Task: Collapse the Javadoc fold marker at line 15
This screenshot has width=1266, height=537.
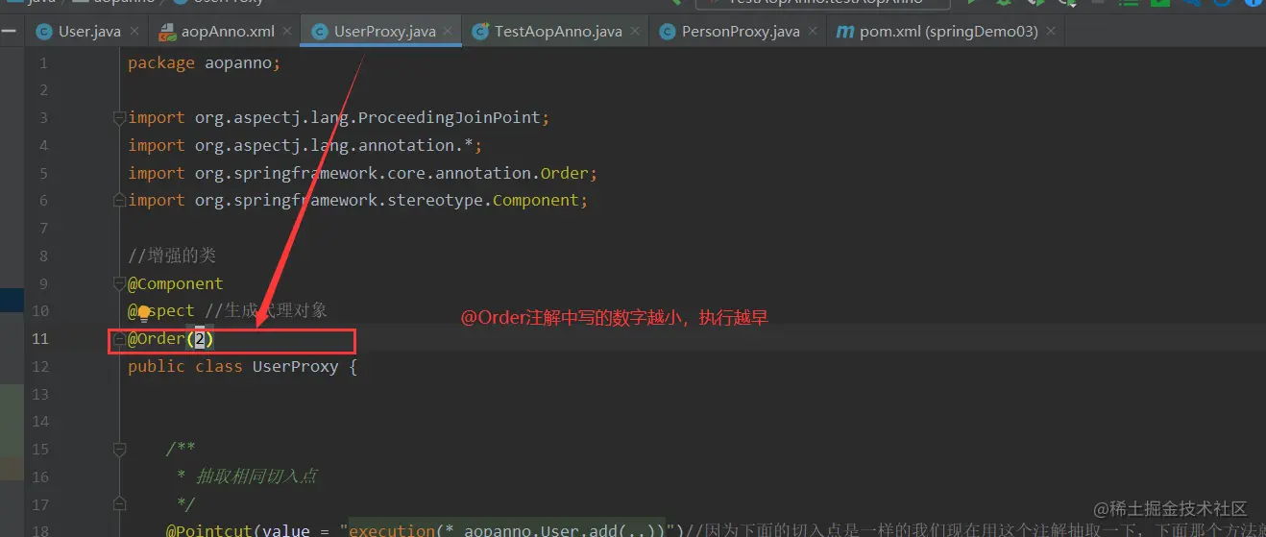Action: click(x=119, y=450)
